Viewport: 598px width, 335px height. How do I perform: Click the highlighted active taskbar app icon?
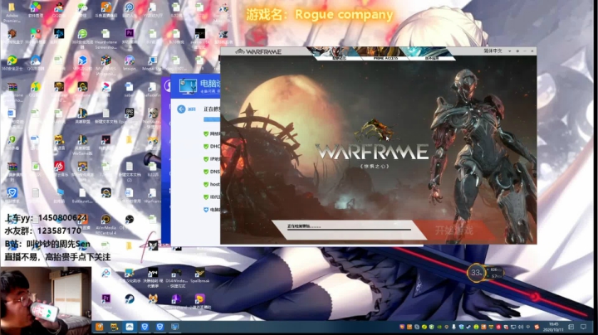[x=130, y=327]
